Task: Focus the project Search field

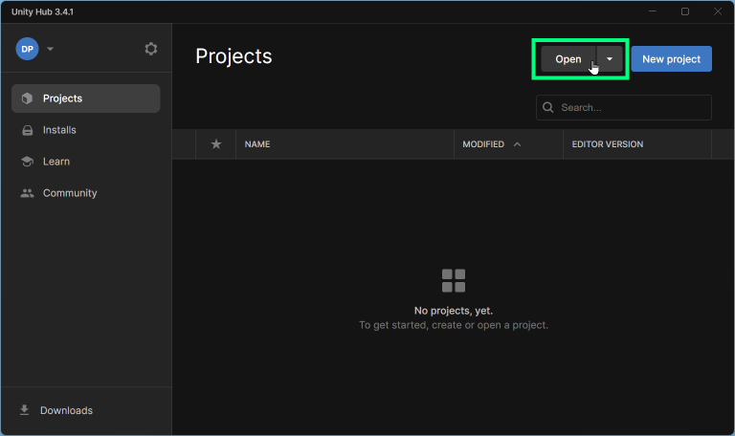Action: pyautogui.click(x=632, y=107)
